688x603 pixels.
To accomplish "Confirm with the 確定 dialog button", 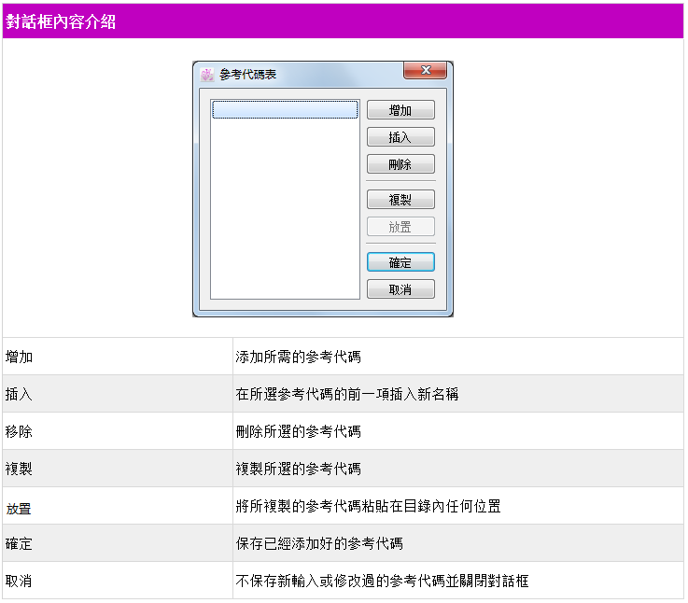I will point(400,262).
